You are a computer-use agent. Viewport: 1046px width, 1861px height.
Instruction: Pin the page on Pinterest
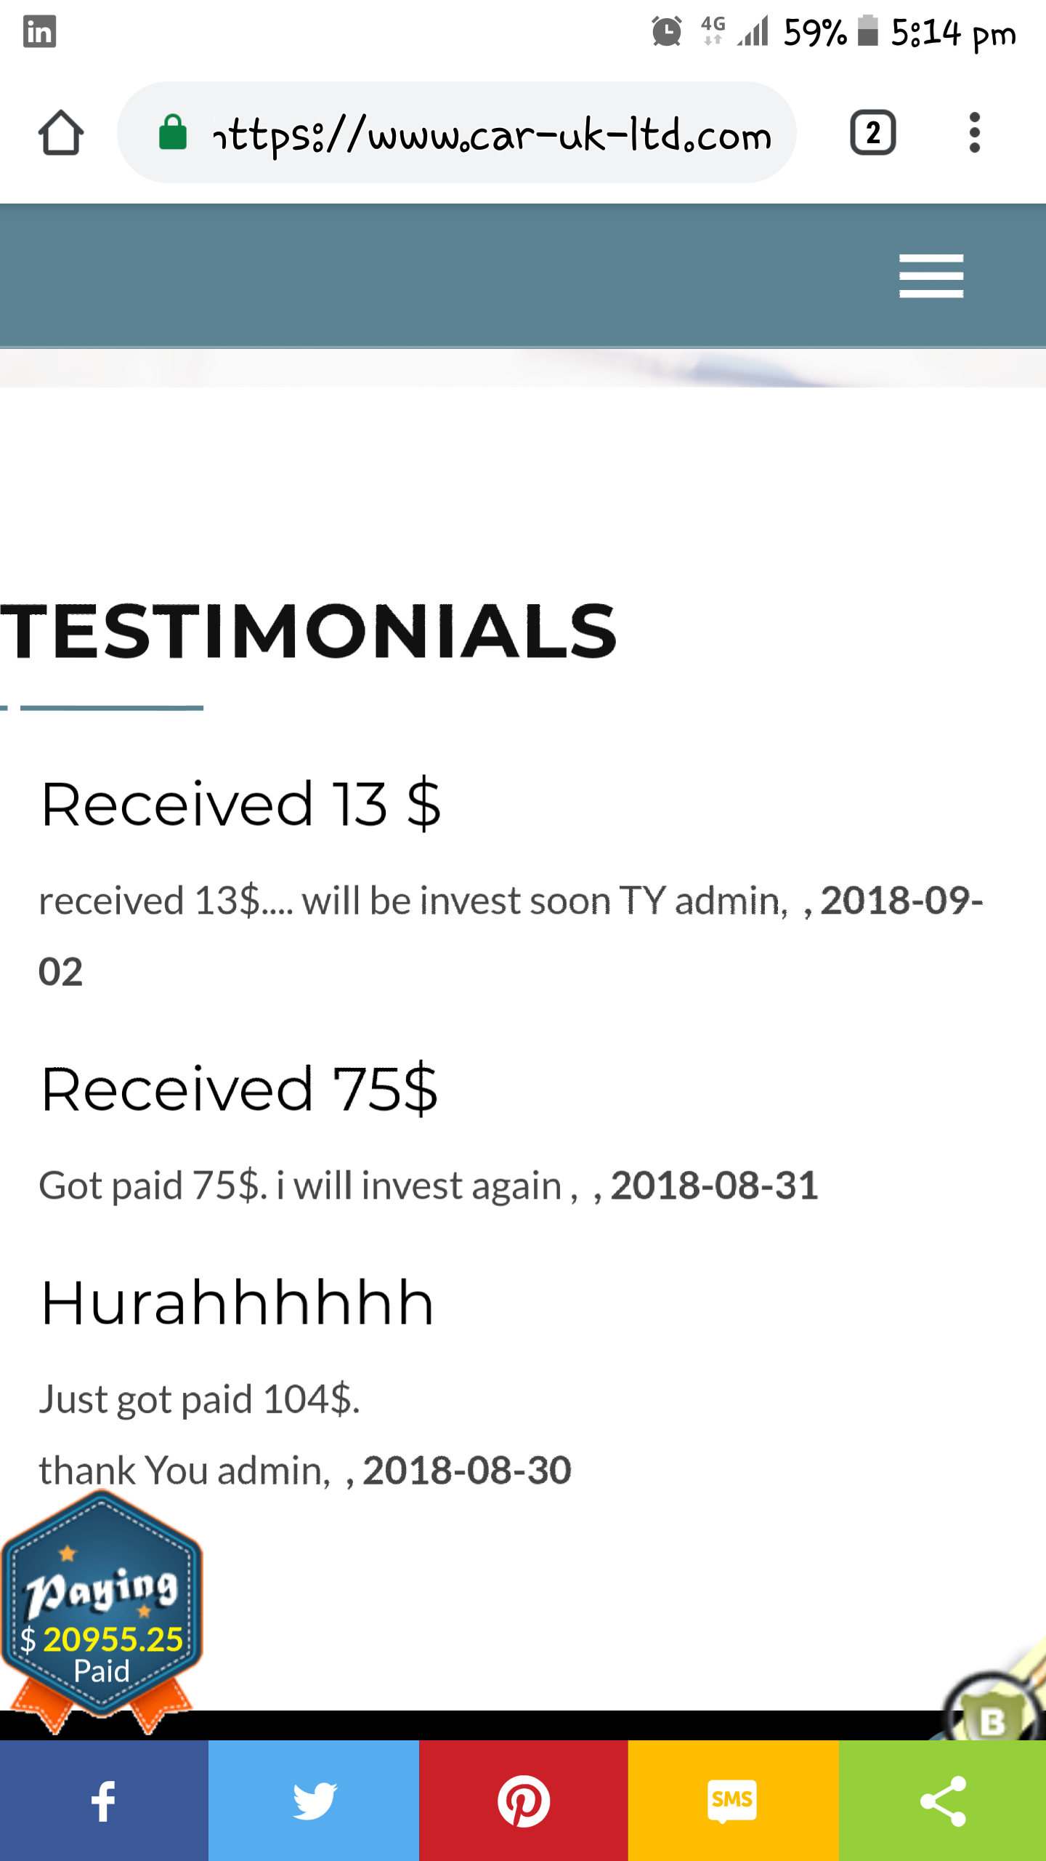tap(523, 1801)
